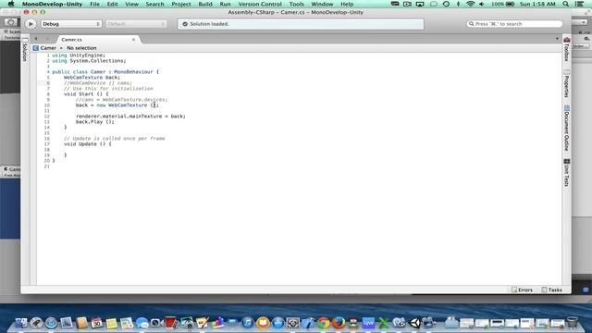Open Finder from the dock
The width and height of the screenshot is (592, 333).
click(x=21, y=323)
